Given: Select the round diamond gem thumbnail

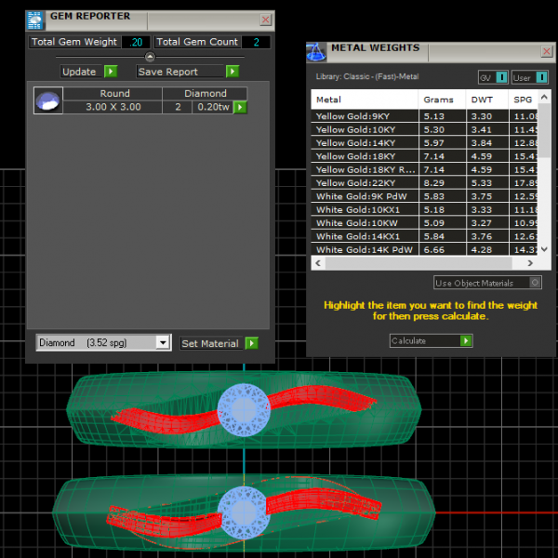Looking at the screenshot, I should click(47, 100).
